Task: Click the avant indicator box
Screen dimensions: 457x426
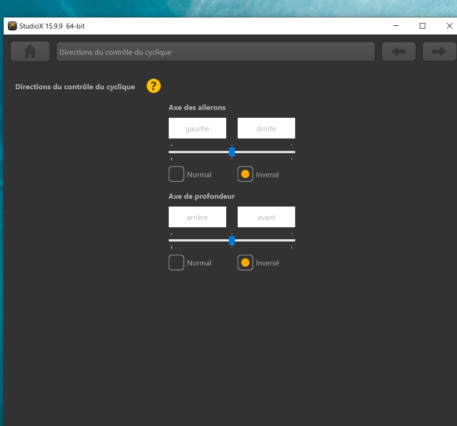Action: click(266, 217)
